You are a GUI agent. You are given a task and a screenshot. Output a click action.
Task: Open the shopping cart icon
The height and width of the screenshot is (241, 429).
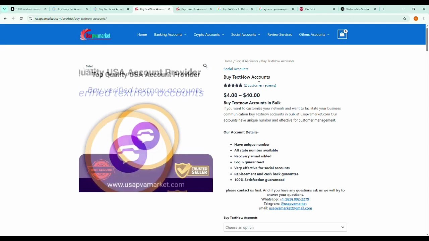342,34
